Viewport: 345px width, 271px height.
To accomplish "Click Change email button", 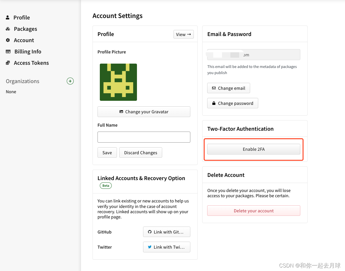I will (x=229, y=88).
